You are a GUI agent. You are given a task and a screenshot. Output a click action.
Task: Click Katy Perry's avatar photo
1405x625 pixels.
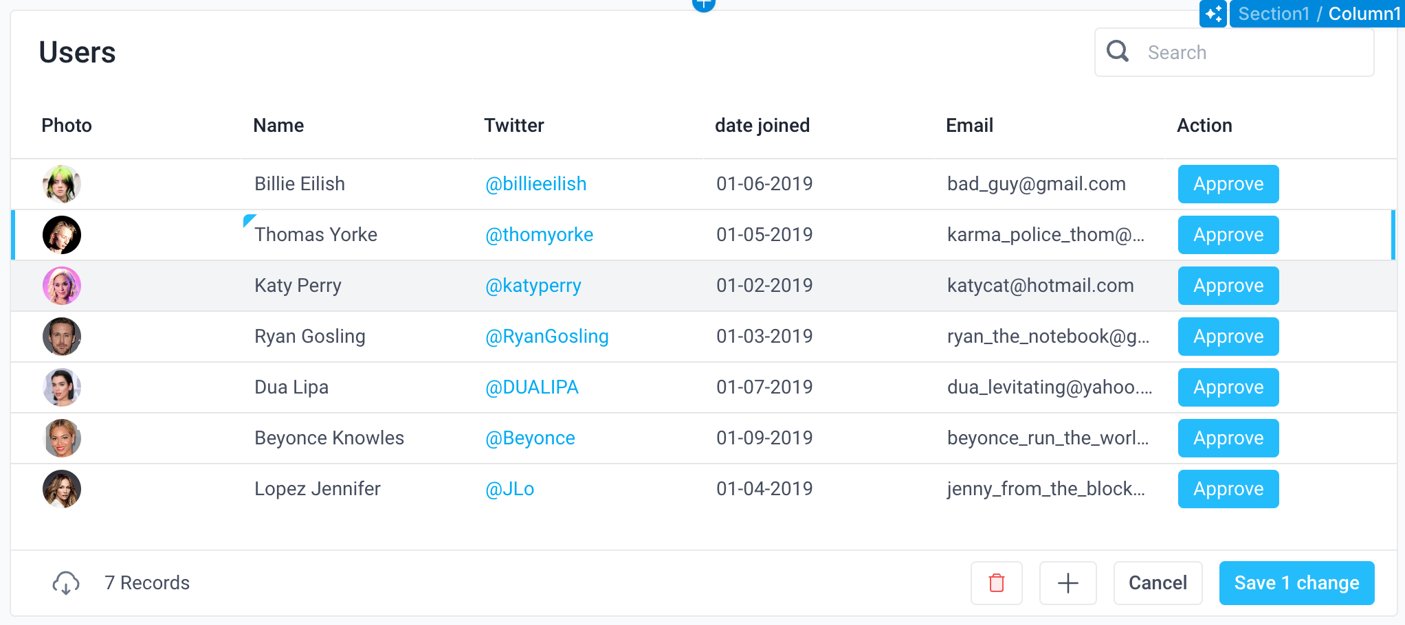(62, 286)
